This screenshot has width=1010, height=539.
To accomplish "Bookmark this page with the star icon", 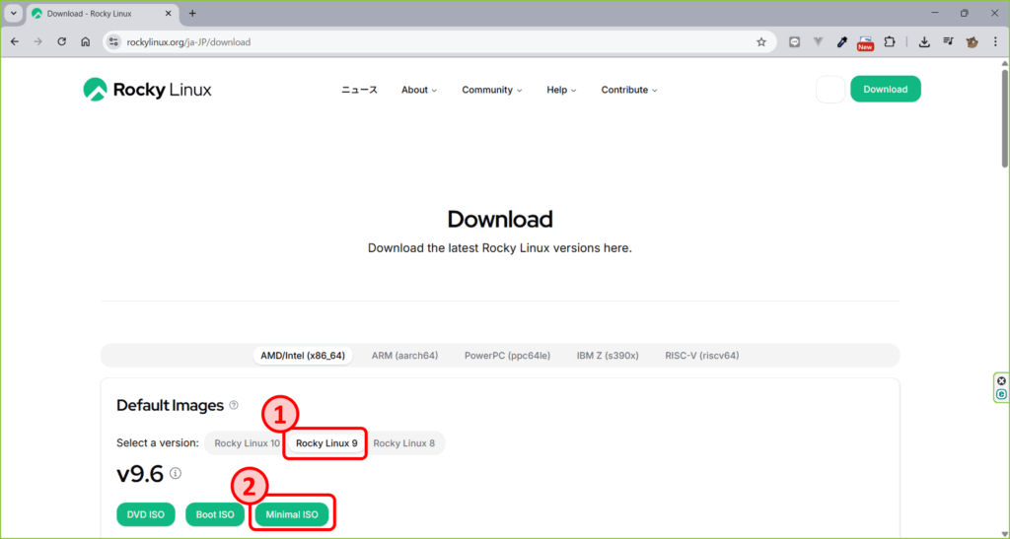I will coord(761,41).
